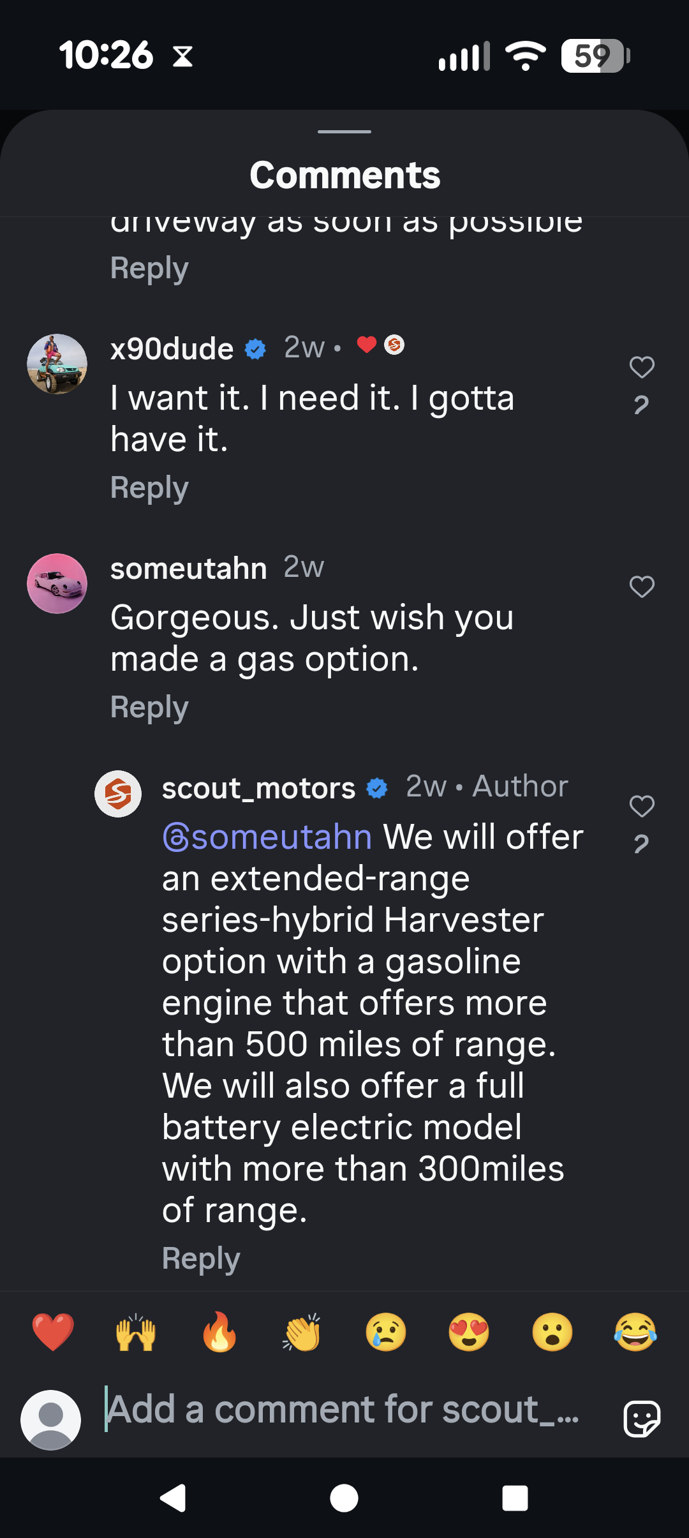Insert the crying face emoji
Image resolution: width=689 pixels, height=1538 pixels.
(x=386, y=1332)
